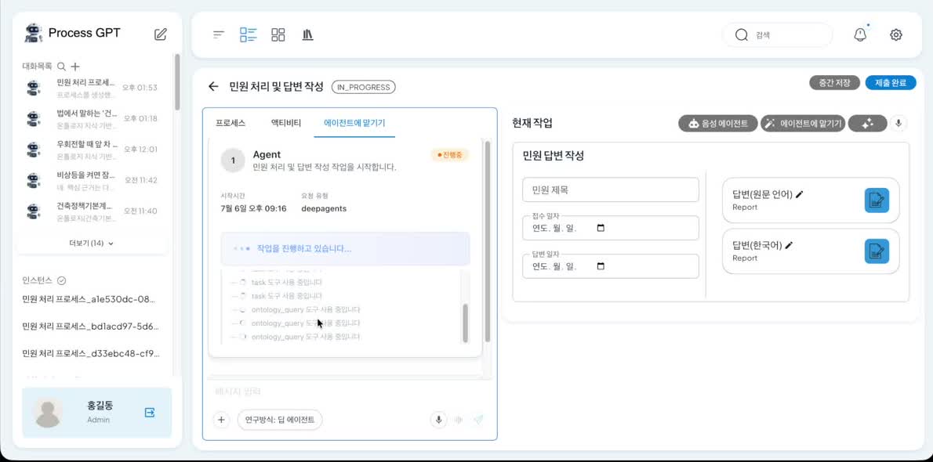Focus the top 검색 search box
Image resolution: width=933 pixels, height=462 pixels.
click(777, 35)
